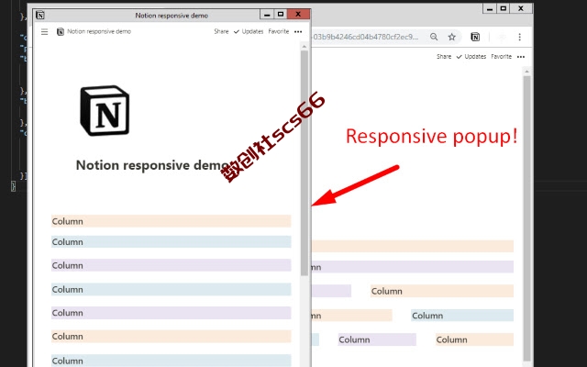Image resolution: width=587 pixels, height=367 pixels.
Task: Click Notion icon in popup title bar
Action: tap(40, 15)
